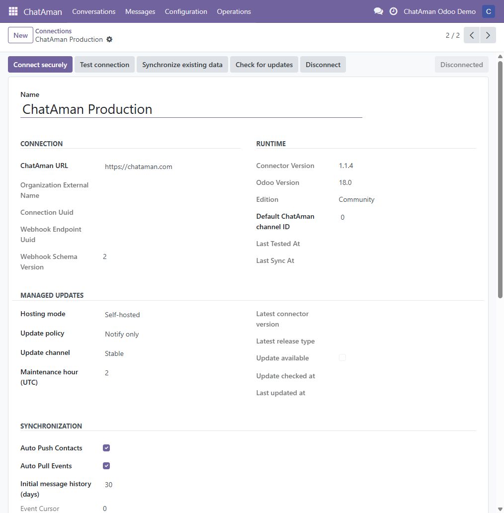Open the gear actions menu beside ChatAman Production
The image size is (504, 513).
[109, 40]
